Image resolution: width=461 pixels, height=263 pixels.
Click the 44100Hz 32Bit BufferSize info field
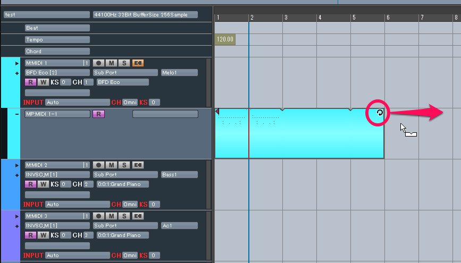pyautogui.click(x=145, y=15)
